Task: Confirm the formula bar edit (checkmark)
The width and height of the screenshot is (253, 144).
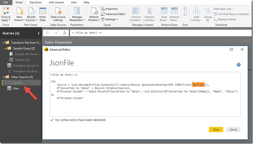Action: pyautogui.click(x=57, y=33)
